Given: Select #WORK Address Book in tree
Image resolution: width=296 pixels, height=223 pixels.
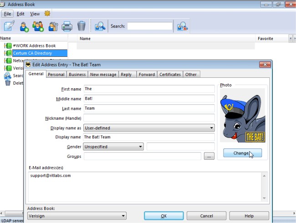Looking at the screenshot, I should click(34, 46).
